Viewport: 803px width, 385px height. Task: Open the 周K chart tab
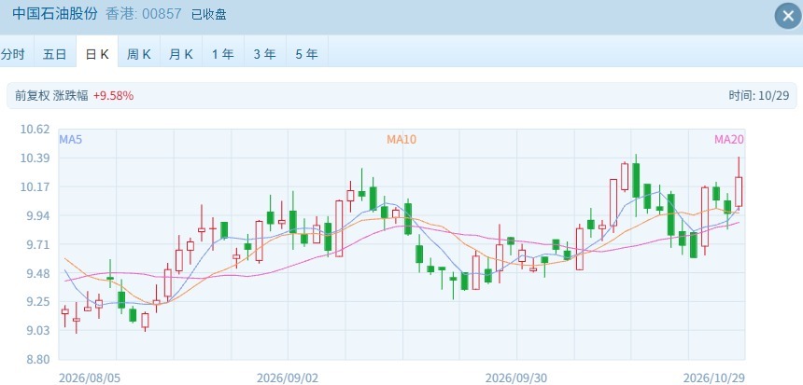(139, 54)
